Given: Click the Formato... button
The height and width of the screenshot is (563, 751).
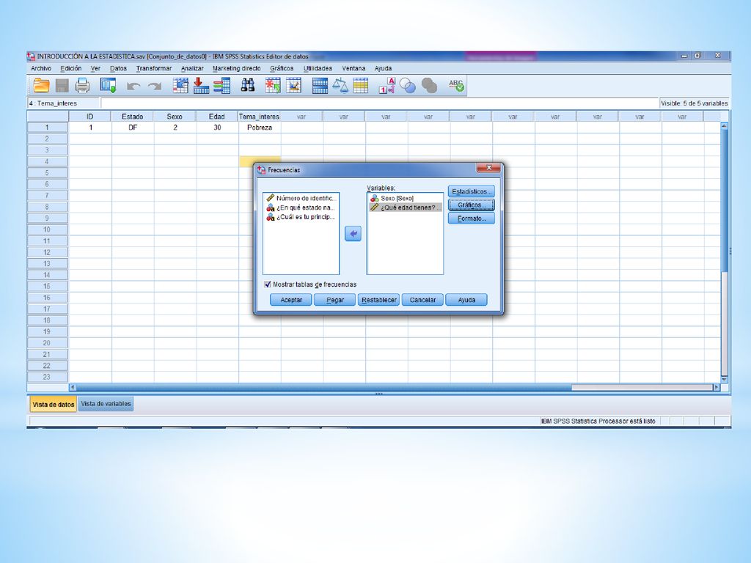Looking at the screenshot, I should point(472,218).
